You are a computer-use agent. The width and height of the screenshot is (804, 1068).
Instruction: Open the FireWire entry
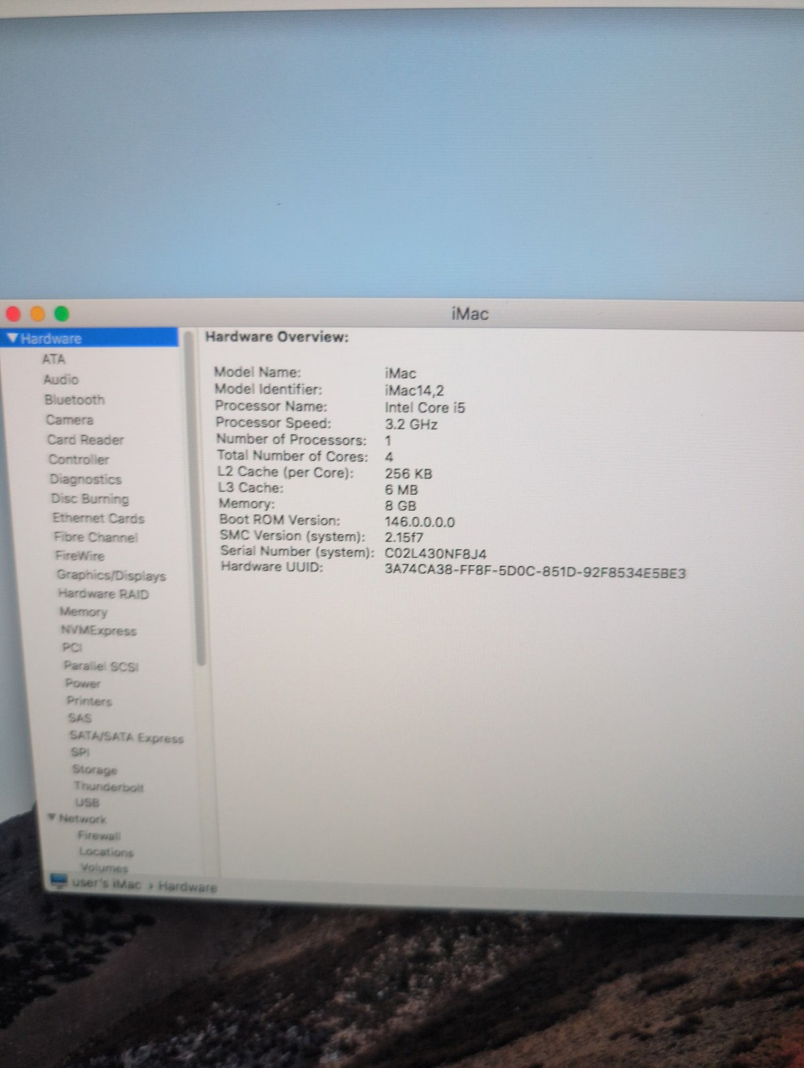click(x=80, y=556)
